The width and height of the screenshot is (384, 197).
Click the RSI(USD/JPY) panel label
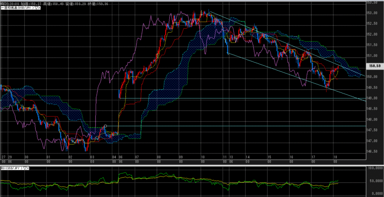[x=10, y=168]
